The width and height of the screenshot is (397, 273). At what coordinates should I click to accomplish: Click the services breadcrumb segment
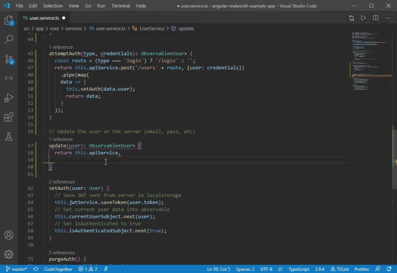(x=73, y=29)
